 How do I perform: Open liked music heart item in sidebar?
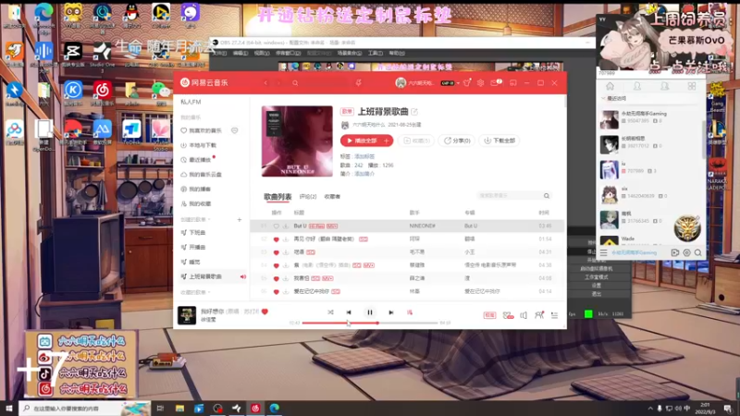pos(201,130)
